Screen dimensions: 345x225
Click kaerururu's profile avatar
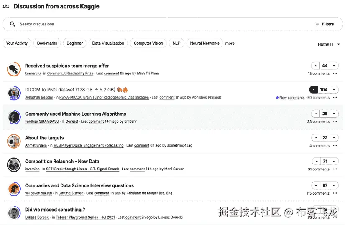pos(14,69)
